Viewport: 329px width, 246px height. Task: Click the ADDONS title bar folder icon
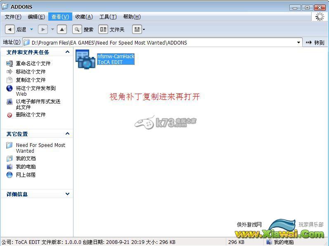(x=5, y=7)
